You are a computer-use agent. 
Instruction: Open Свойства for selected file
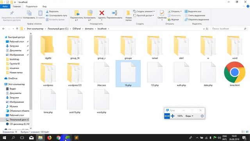(x=162, y=16)
